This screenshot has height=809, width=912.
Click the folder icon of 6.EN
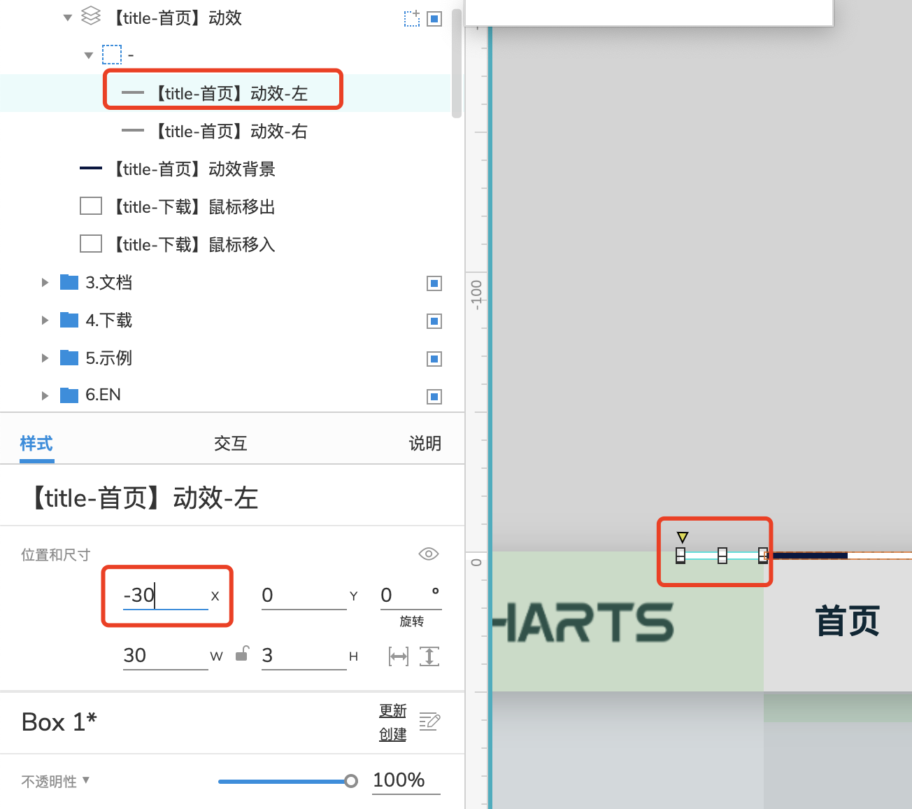pyautogui.click(x=69, y=395)
